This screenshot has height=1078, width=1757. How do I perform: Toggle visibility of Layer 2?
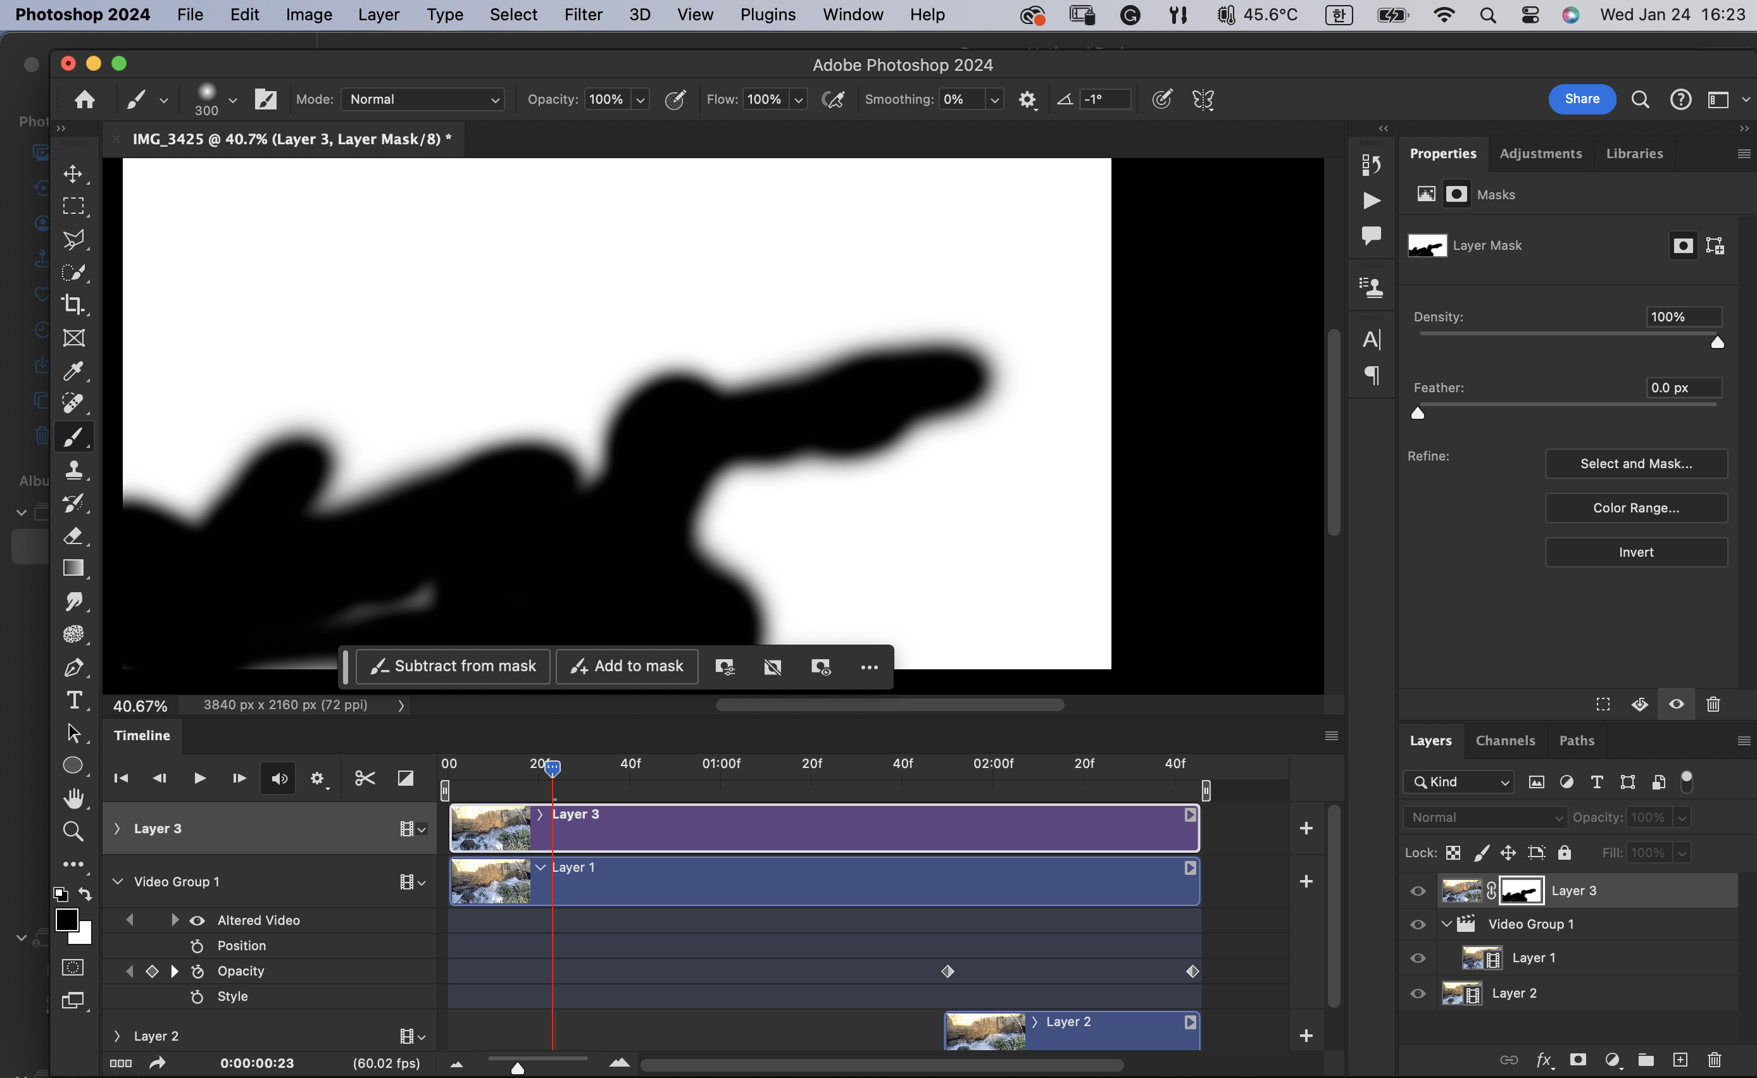[x=1418, y=993]
